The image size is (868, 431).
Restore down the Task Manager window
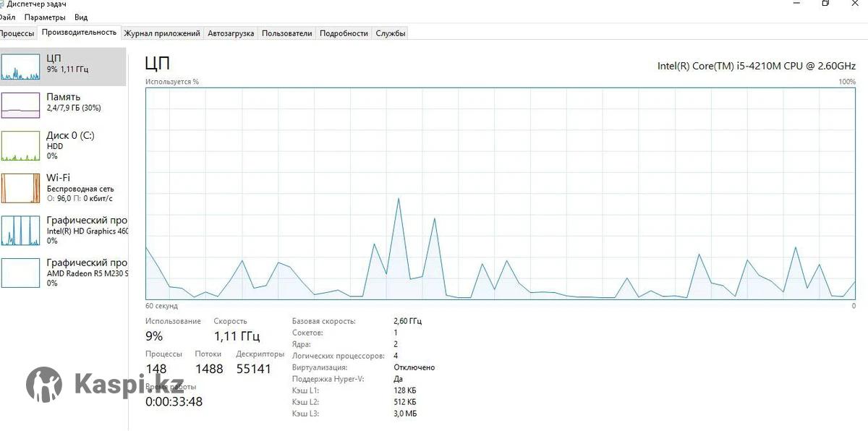pyautogui.click(x=825, y=4)
